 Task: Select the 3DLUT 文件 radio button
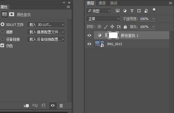(x=2, y=24)
